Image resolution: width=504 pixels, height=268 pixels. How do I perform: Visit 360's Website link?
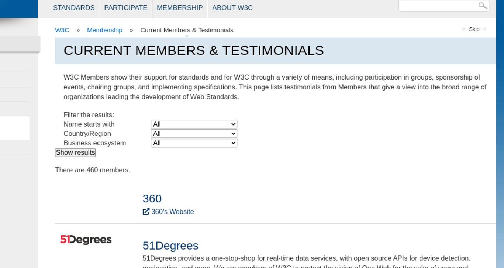pos(172,212)
